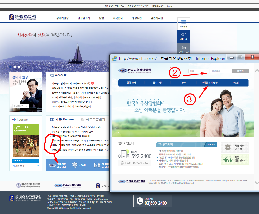
Task: Select the third carousel dot on banner
Action: 19,67
